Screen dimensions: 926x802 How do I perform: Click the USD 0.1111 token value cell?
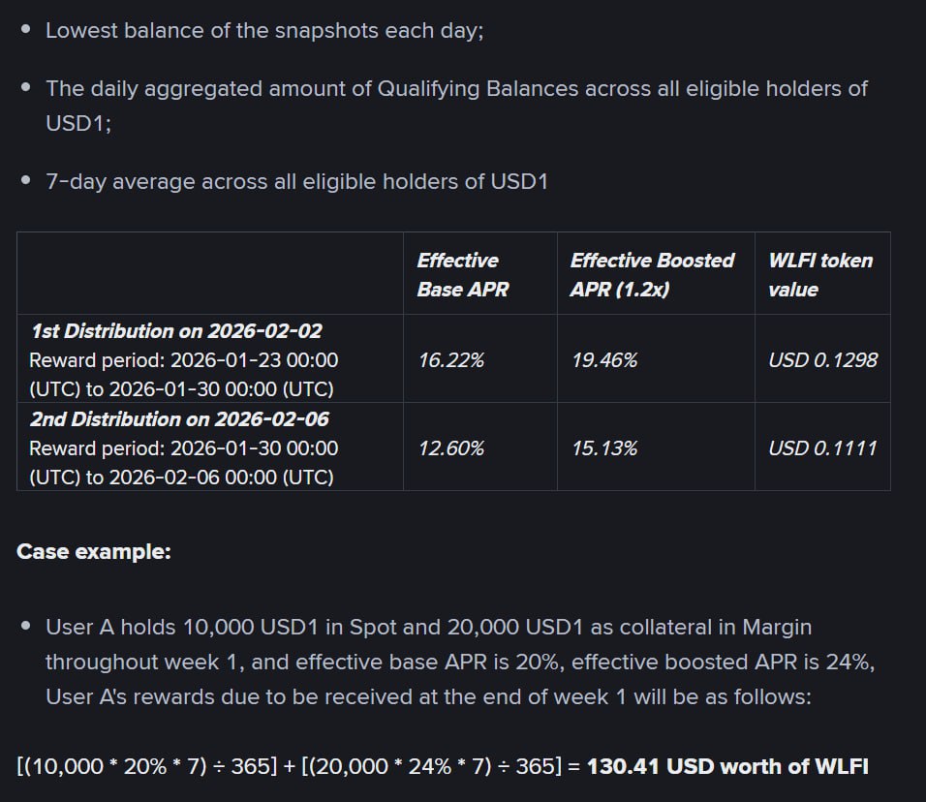coord(822,448)
